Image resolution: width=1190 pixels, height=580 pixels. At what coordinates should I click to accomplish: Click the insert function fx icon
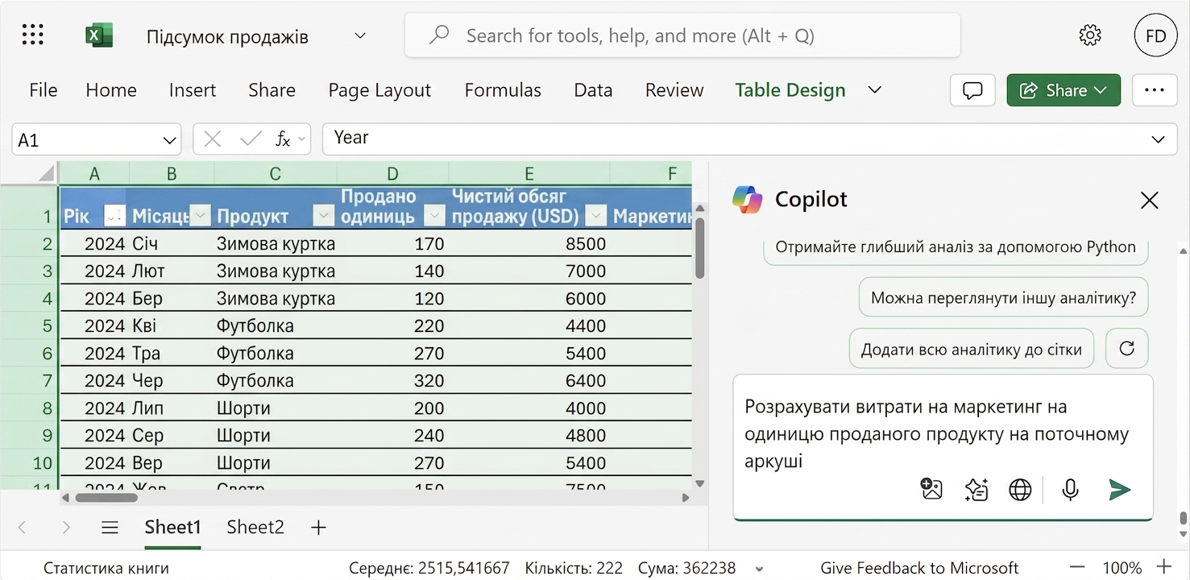pos(283,139)
